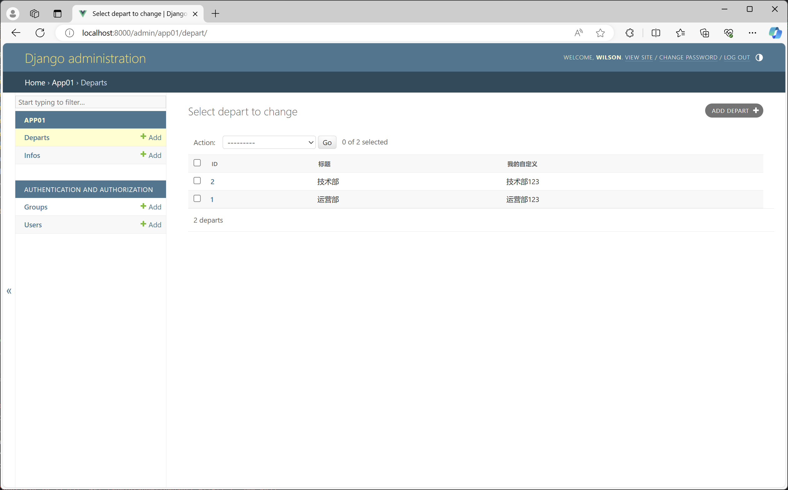Click the favorite star icon in address bar

600,33
